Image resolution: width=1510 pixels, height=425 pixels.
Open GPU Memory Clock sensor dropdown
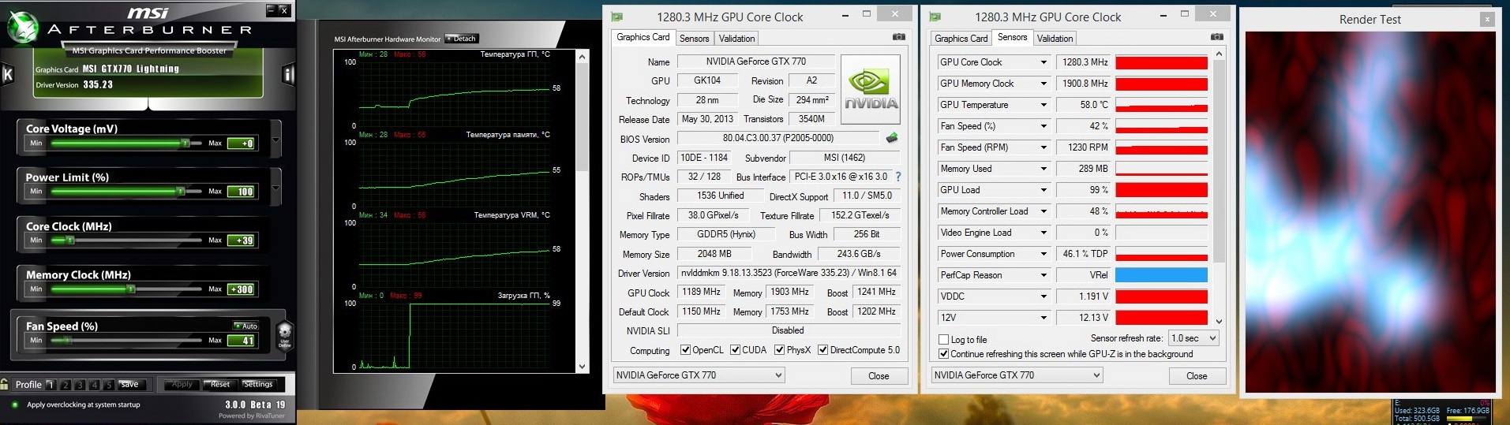(x=1043, y=84)
